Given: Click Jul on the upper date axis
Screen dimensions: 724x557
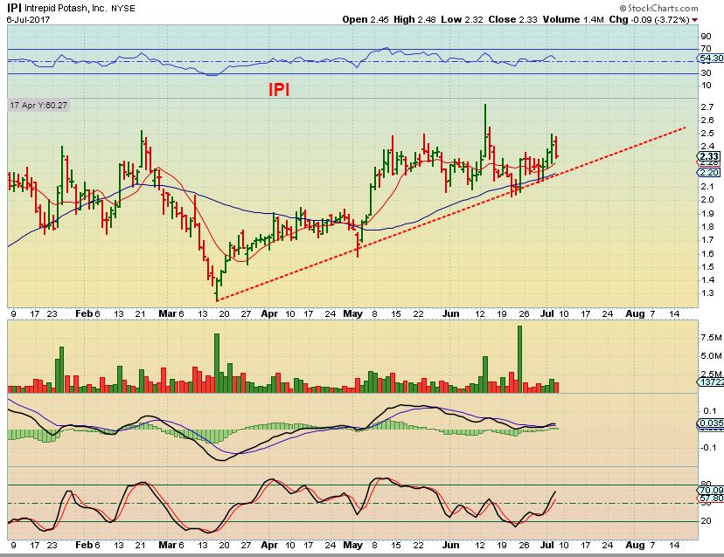Looking at the screenshot, I should point(547,313).
